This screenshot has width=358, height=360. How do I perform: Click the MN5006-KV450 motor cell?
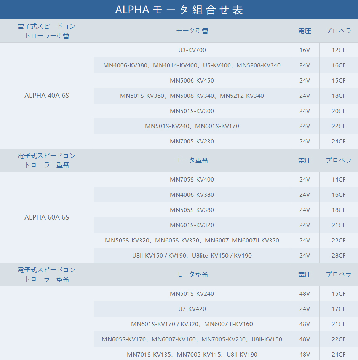point(192,80)
